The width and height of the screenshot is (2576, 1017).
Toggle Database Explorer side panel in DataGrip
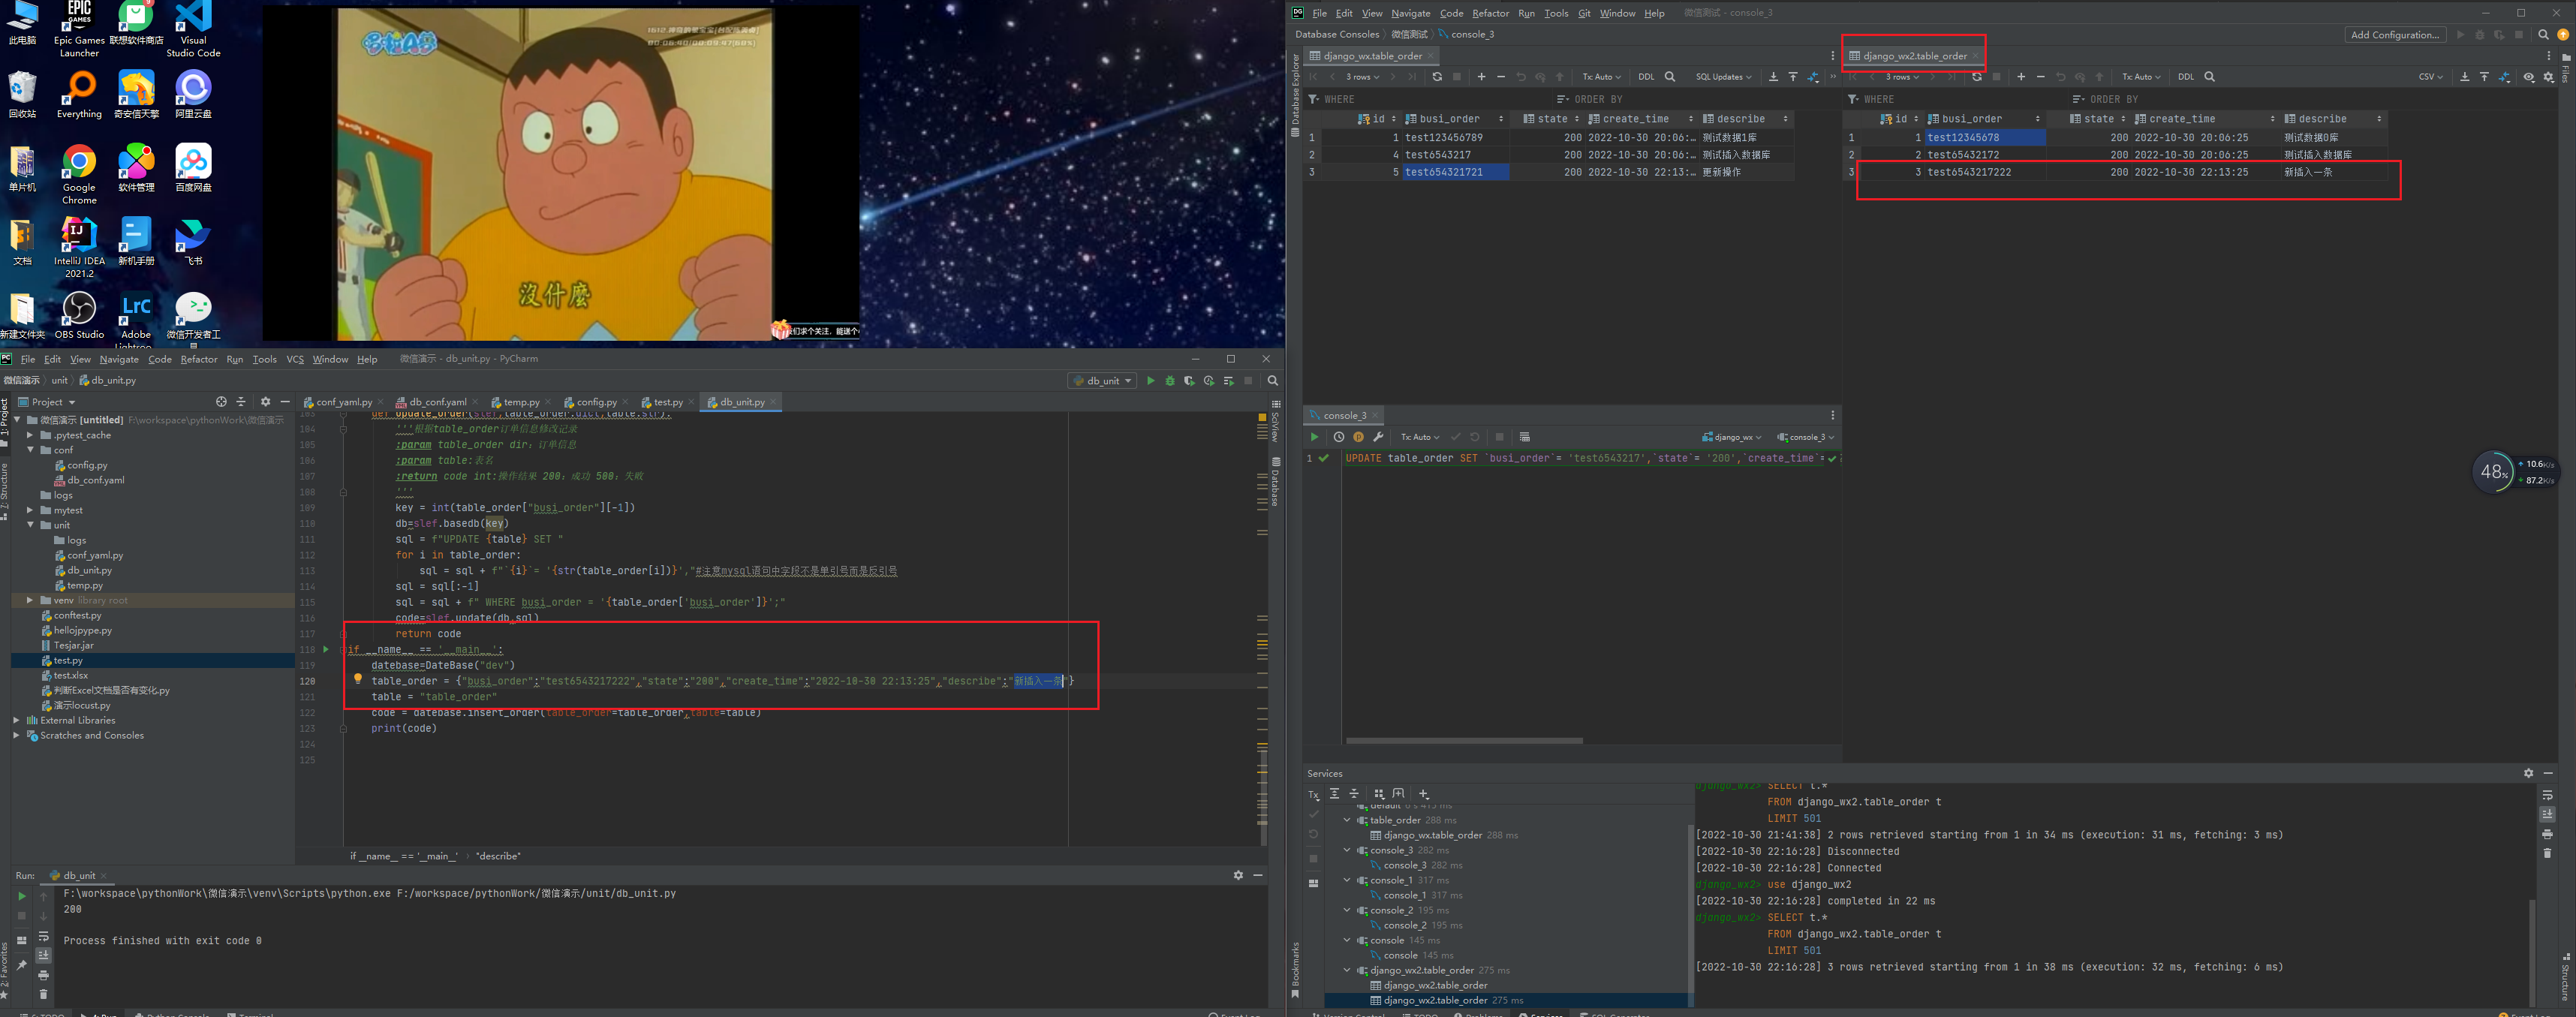pyautogui.click(x=1295, y=96)
